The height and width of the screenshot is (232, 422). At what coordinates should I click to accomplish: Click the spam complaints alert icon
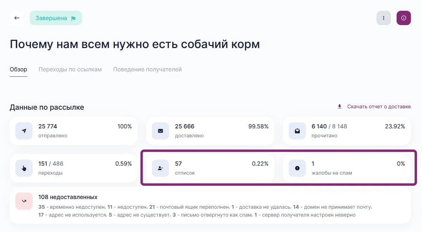point(297,168)
